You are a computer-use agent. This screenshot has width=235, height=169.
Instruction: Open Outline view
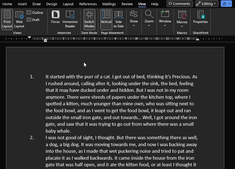(x=35, y=13)
